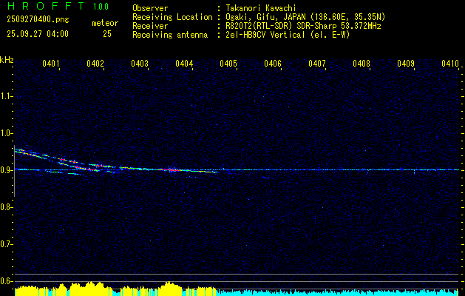Click the meteor count value 25
The height and width of the screenshot is (296, 465).
pos(107,34)
